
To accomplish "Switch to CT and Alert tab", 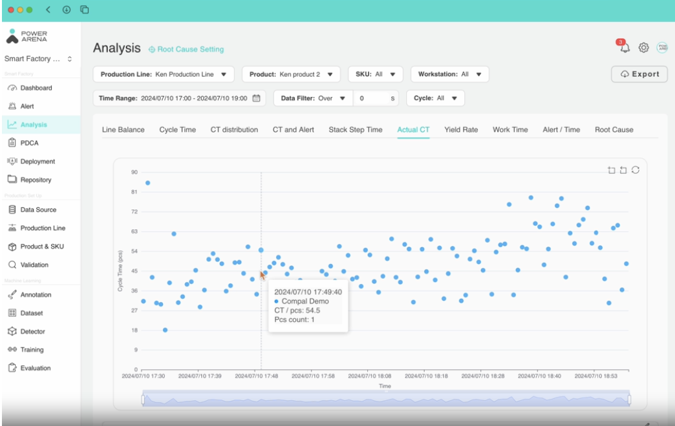I will point(293,130).
